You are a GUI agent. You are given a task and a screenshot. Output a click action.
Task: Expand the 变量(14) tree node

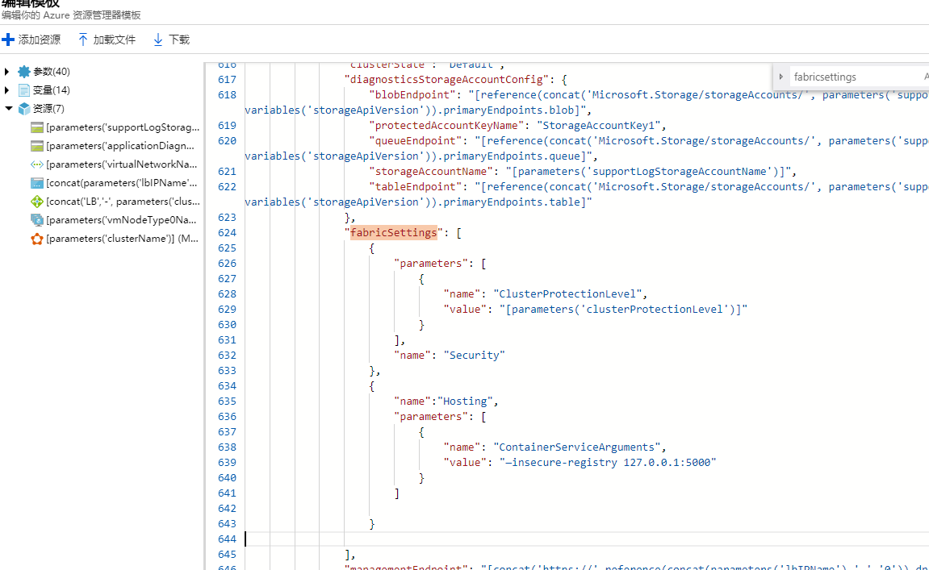(x=7, y=90)
